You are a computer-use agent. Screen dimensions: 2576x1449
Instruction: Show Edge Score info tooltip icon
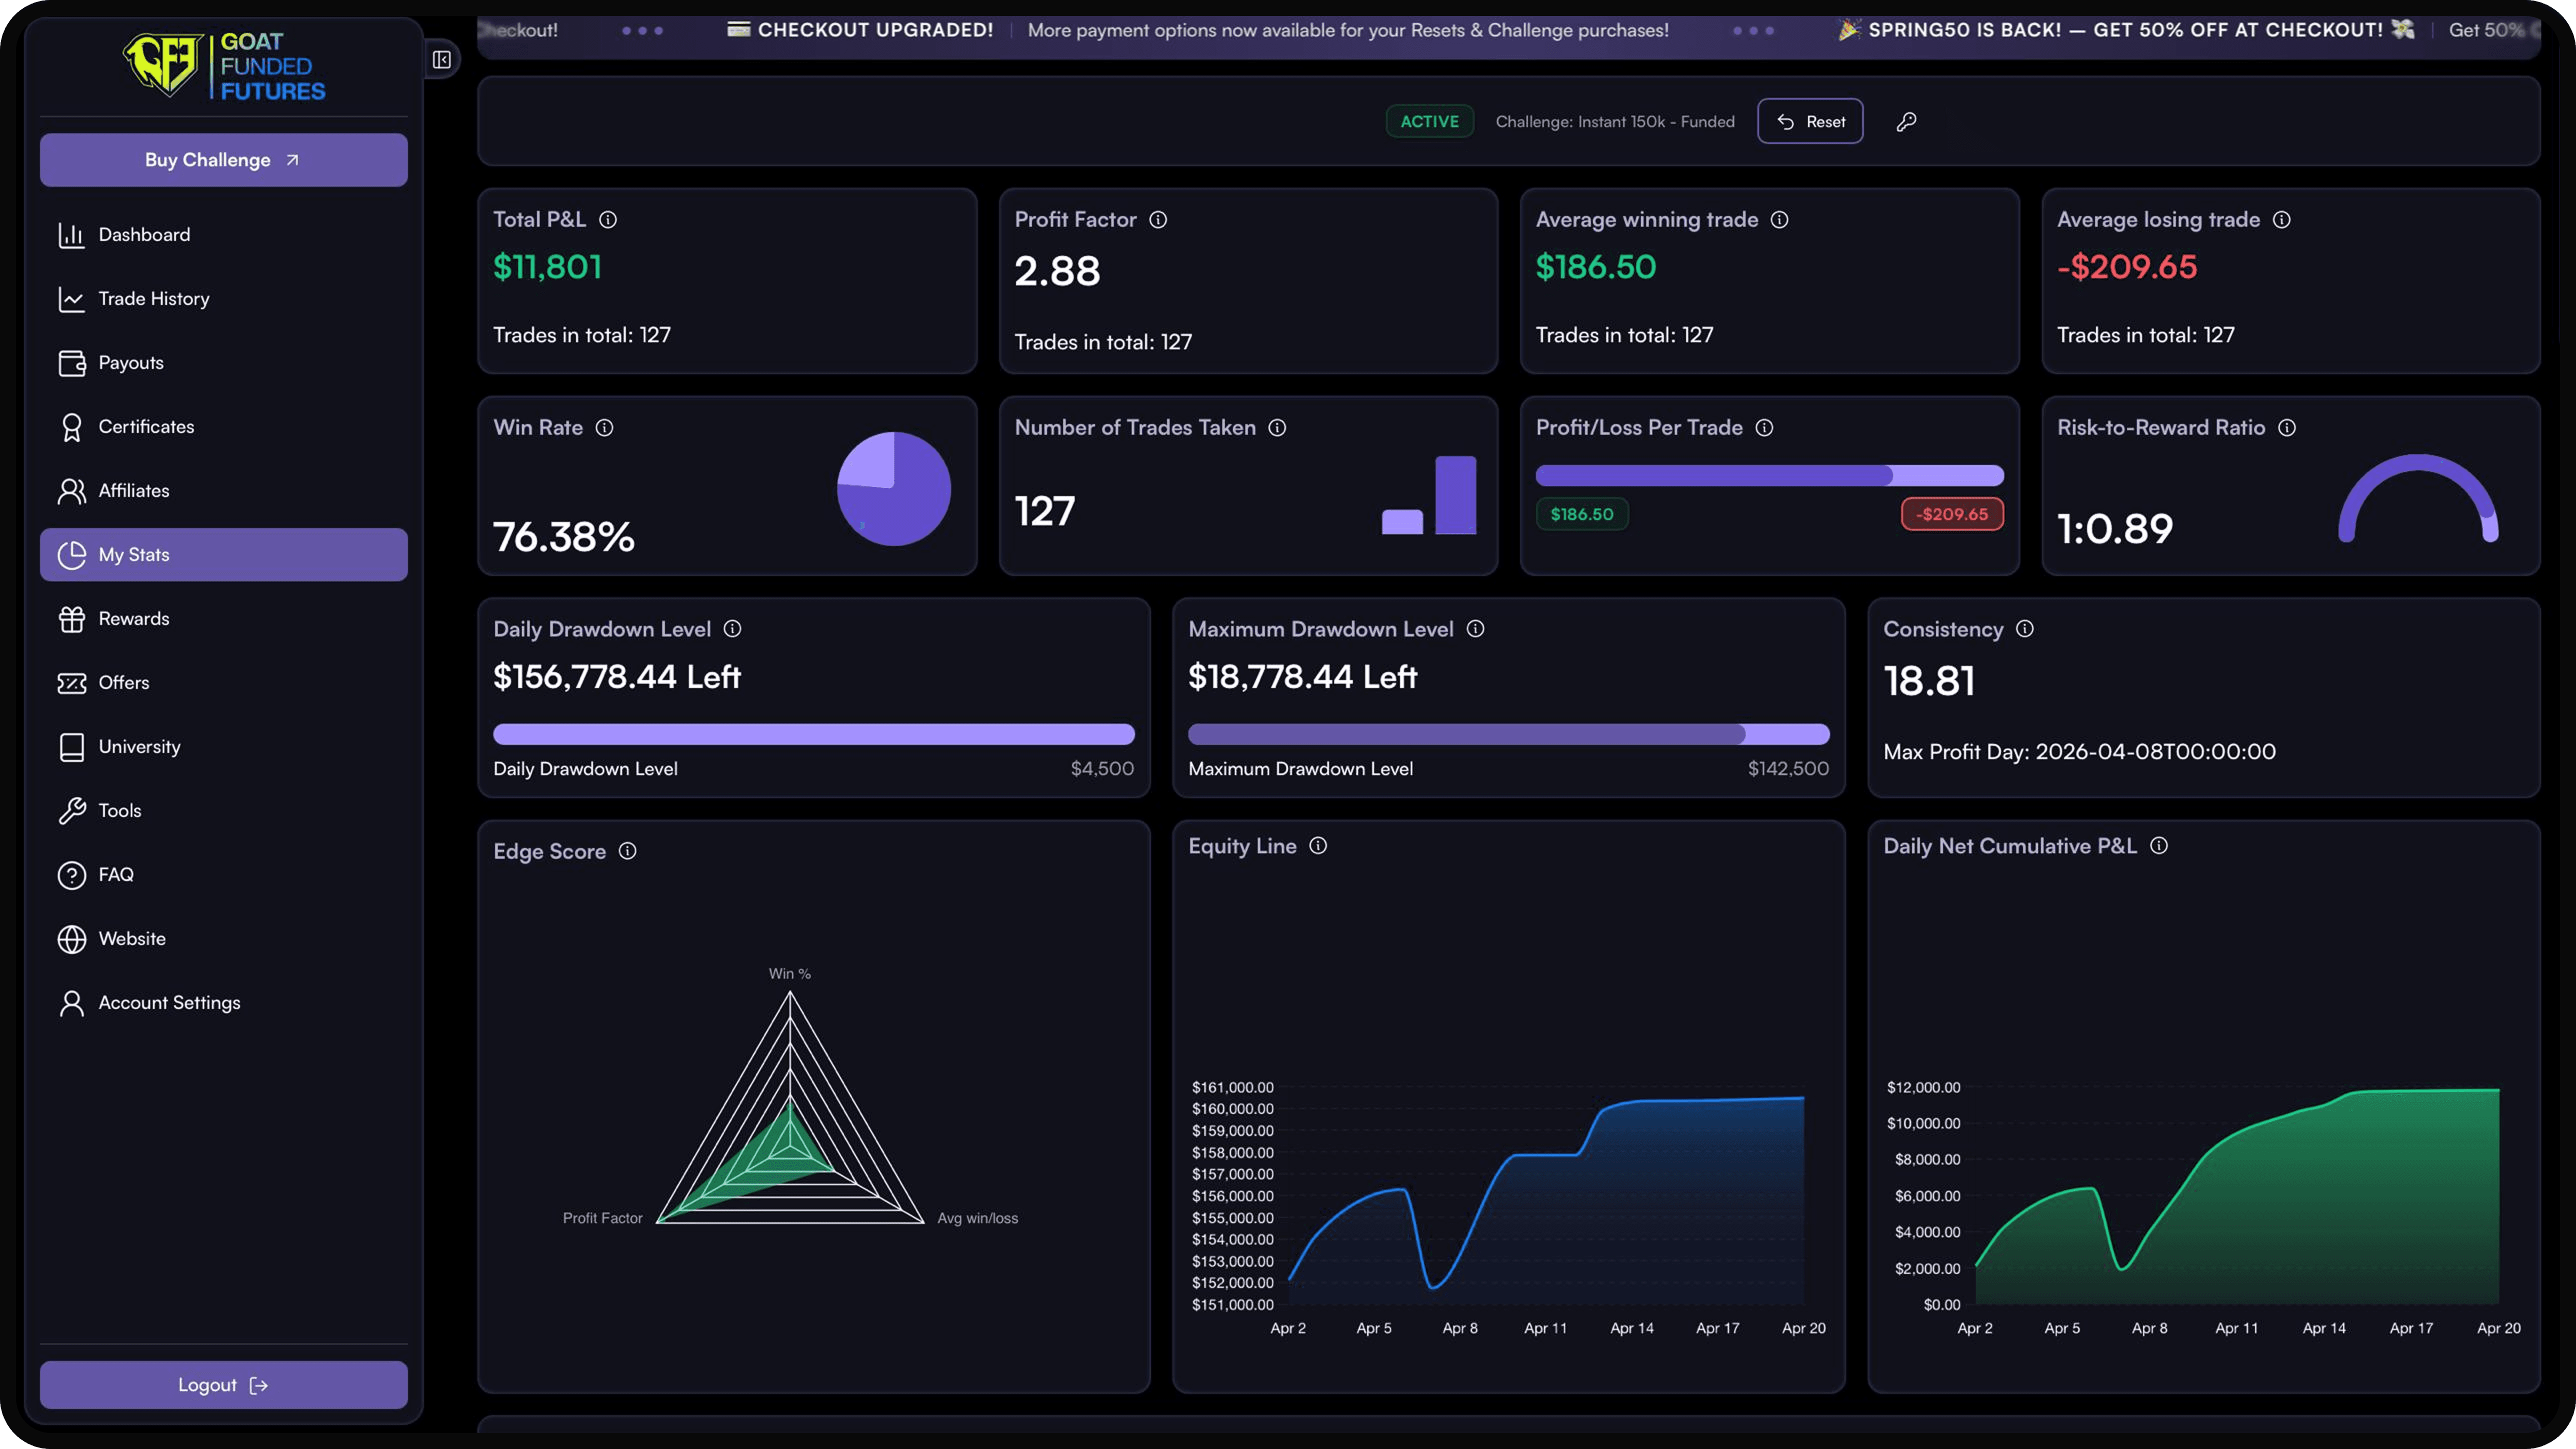tap(627, 851)
